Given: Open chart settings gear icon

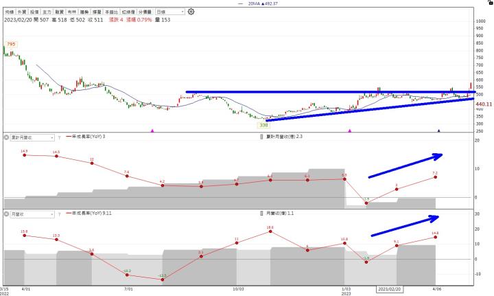Looking at the screenshot, I should click(x=191, y=12).
